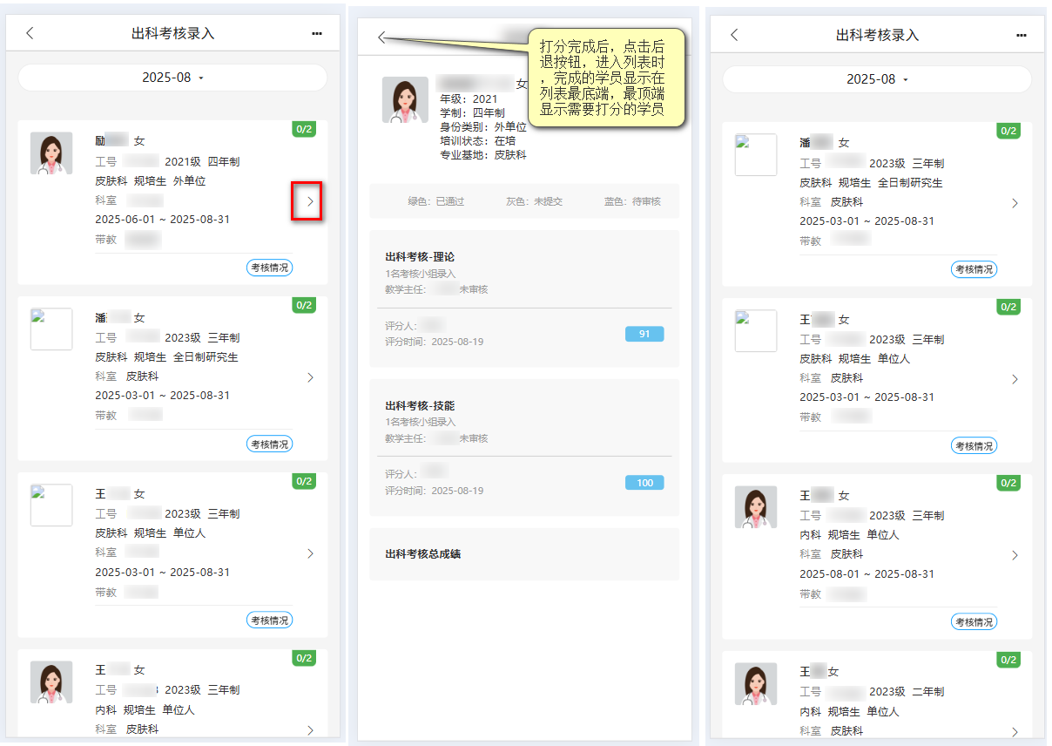The image size is (1052, 746).
Task: Click 专业基地：皮肤科 text on detail page
Action: click(x=482, y=155)
